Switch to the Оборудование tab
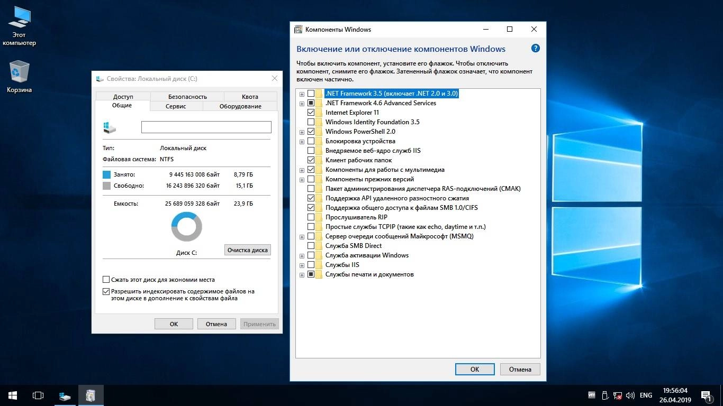 (x=240, y=106)
